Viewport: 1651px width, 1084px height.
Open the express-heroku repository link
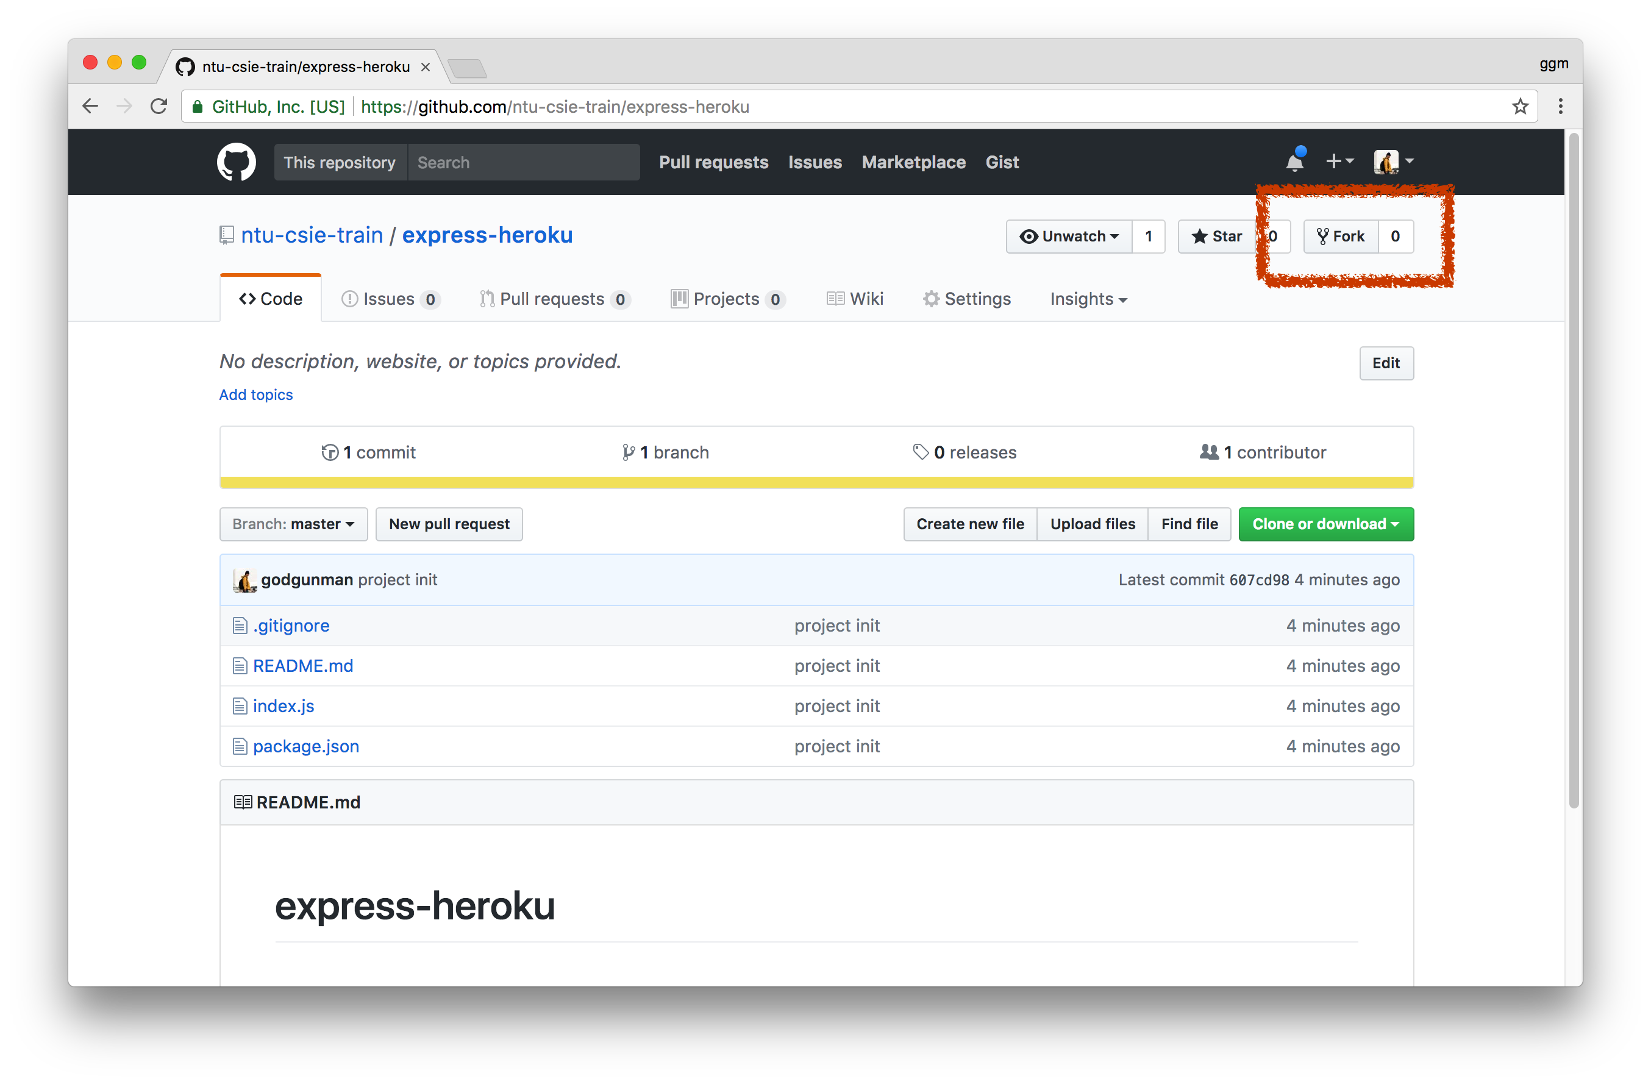(487, 235)
